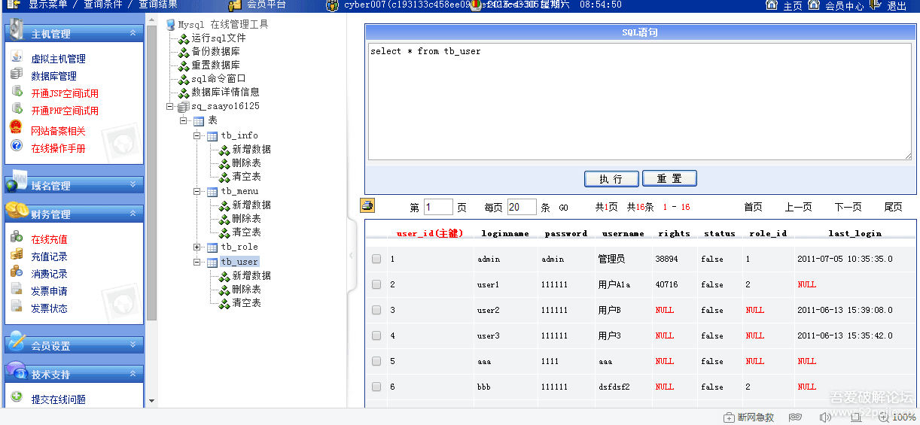Click 退出 to log out
Viewport: 920px width, 425px height.
coord(897,6)
